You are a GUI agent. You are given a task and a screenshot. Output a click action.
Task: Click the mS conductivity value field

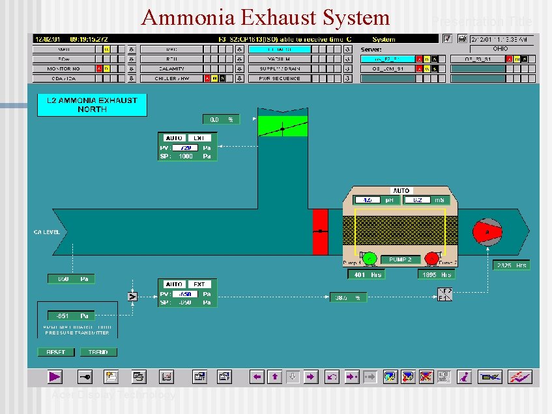418,200
